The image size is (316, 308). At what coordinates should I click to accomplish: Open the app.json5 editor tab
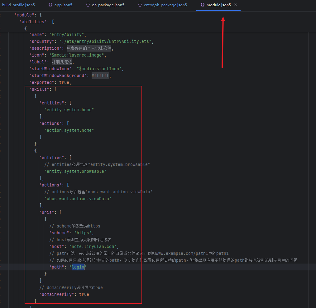pos(63,5)
